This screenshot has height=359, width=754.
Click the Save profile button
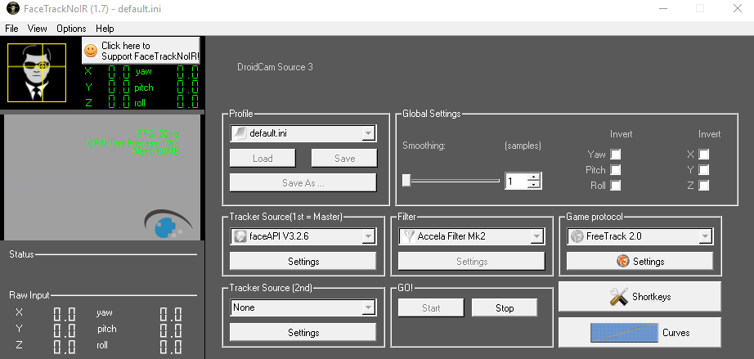pyautogui.click(x=345, y=158)
